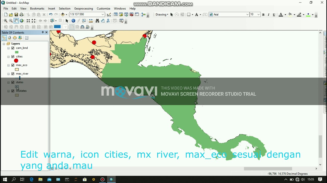This screenshot has width=327, height=183.
Task: Choose the Select Elements arrow tool
Action: (x=67, y=21)
